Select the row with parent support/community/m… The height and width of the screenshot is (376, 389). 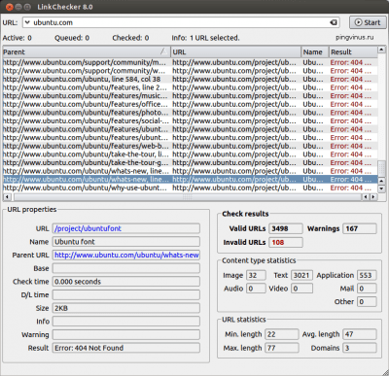(x=190, y=62)
